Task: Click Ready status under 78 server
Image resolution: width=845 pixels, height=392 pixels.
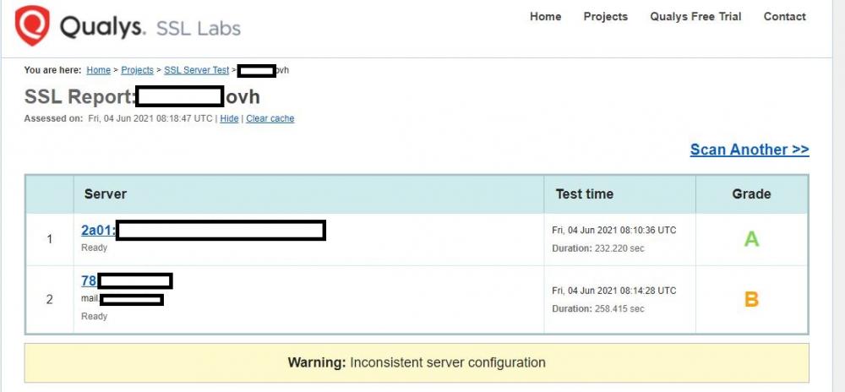Action: click(x=95, y=316)
